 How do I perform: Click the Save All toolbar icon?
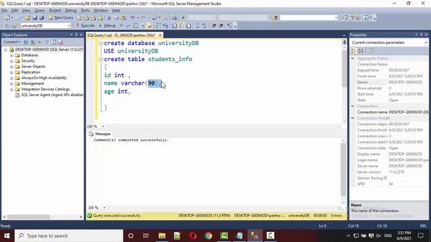coord(42,18)
